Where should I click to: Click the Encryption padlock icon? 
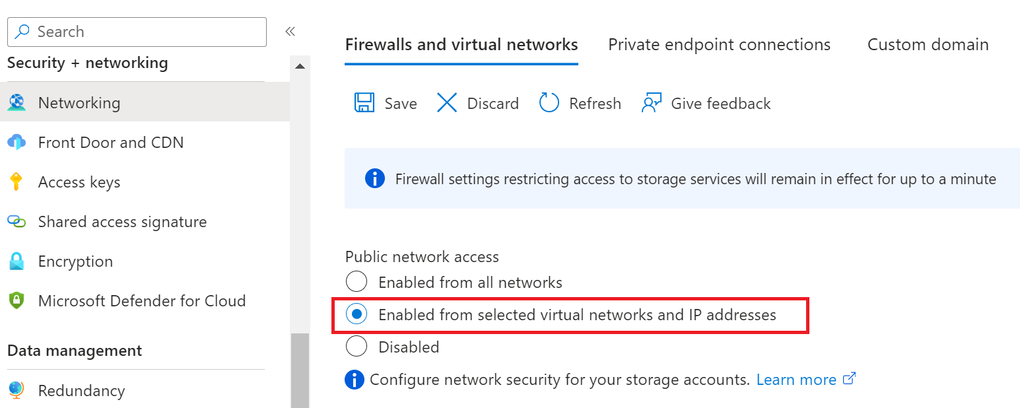pyautogui.click(x=17, y=261)
